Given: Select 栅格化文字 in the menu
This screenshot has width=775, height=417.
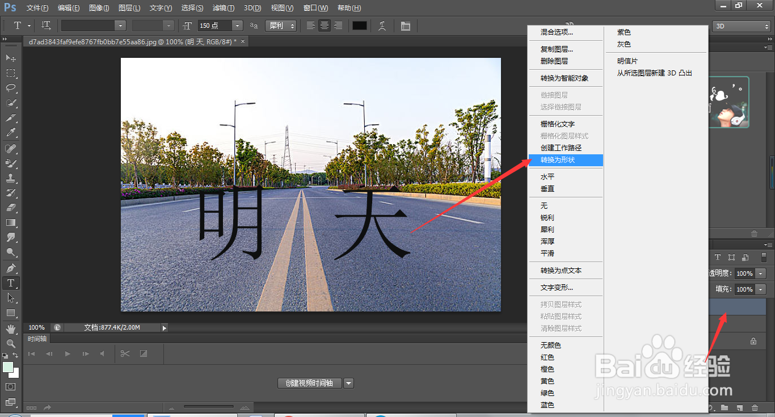Looking at the screenshot, I should (558, 124).
